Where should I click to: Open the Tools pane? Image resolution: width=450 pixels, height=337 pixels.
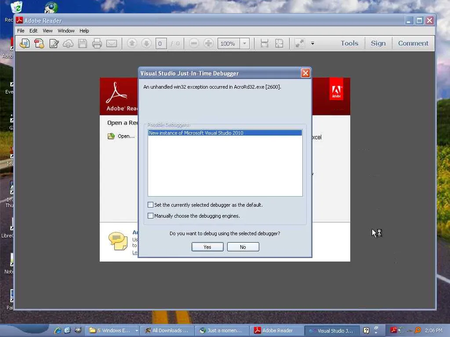[x=349, y=43]
